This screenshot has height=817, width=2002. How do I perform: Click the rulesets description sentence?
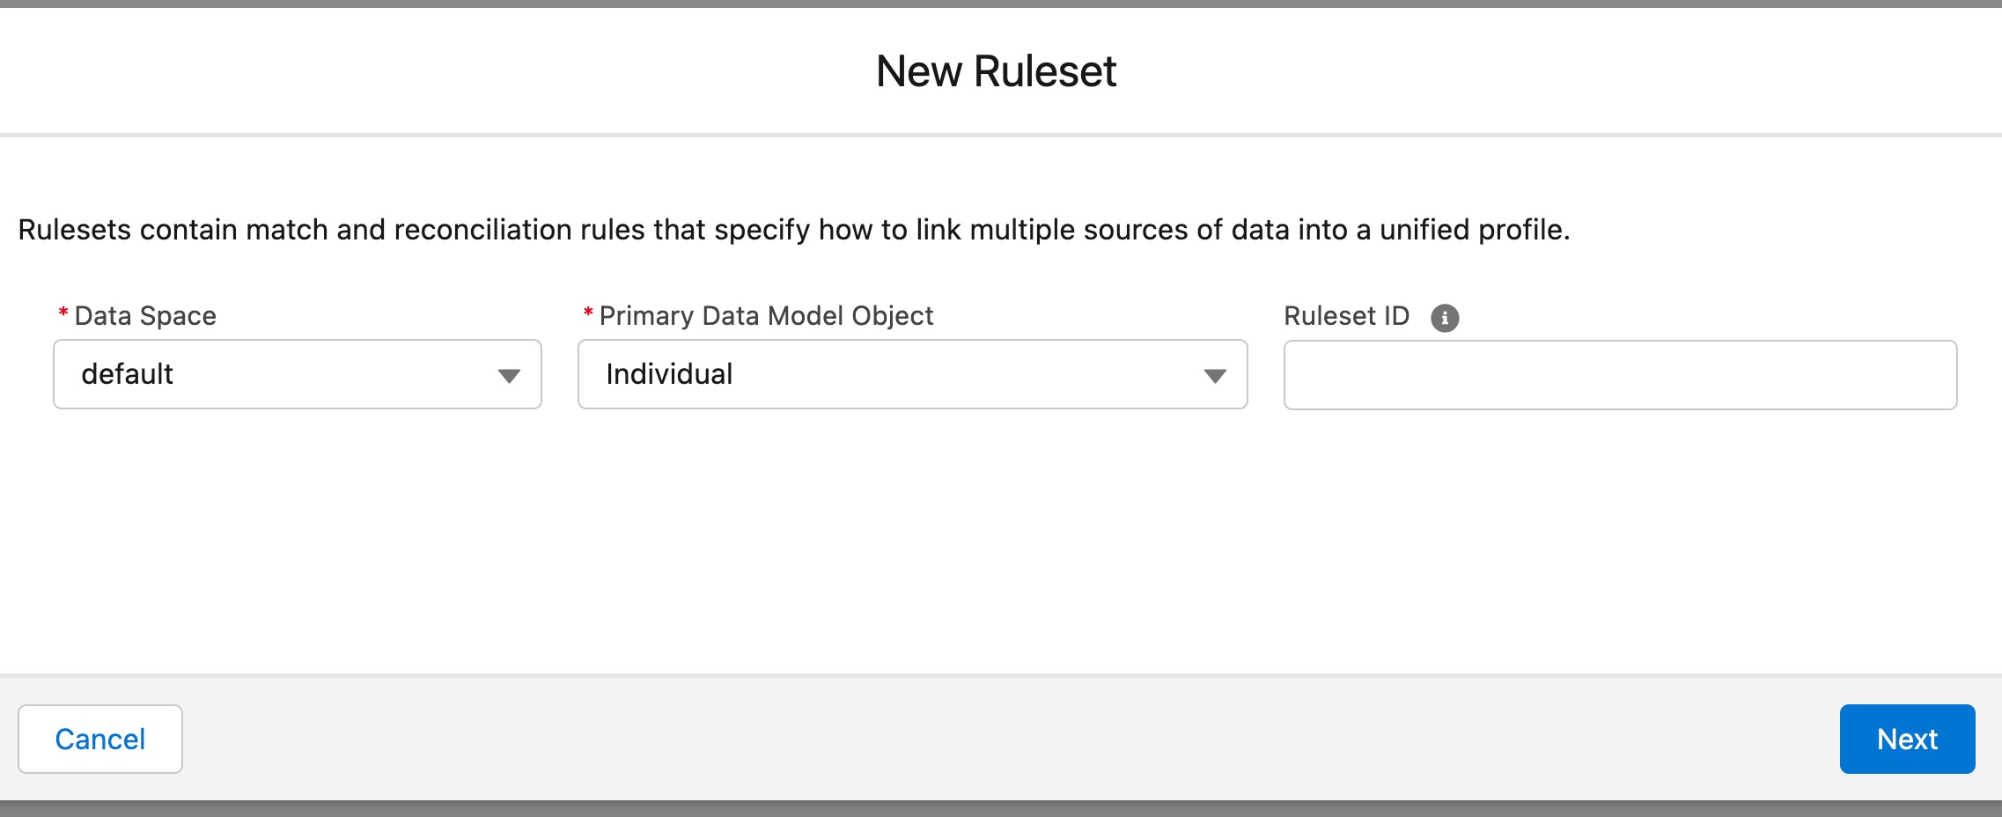pyautogui.click(x=794, y=230)
